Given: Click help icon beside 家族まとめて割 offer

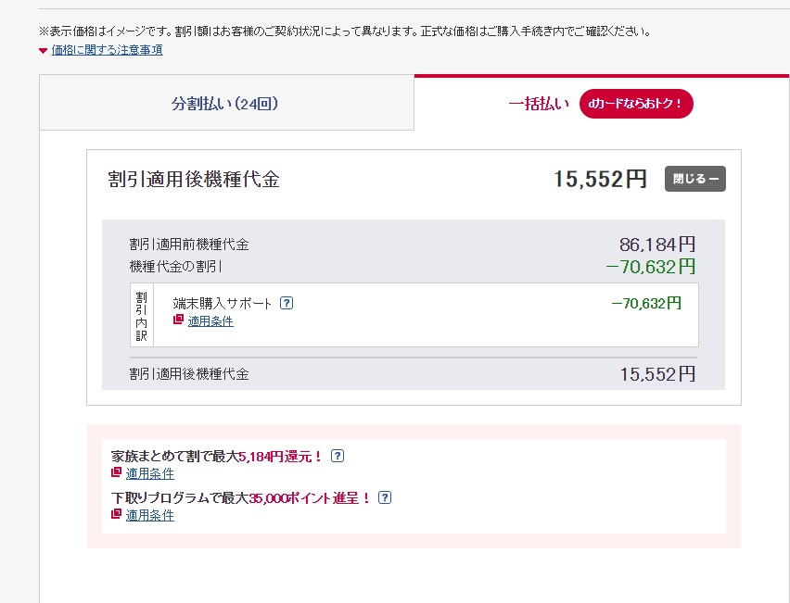Looking at the screenshot, I should (338, 456).
